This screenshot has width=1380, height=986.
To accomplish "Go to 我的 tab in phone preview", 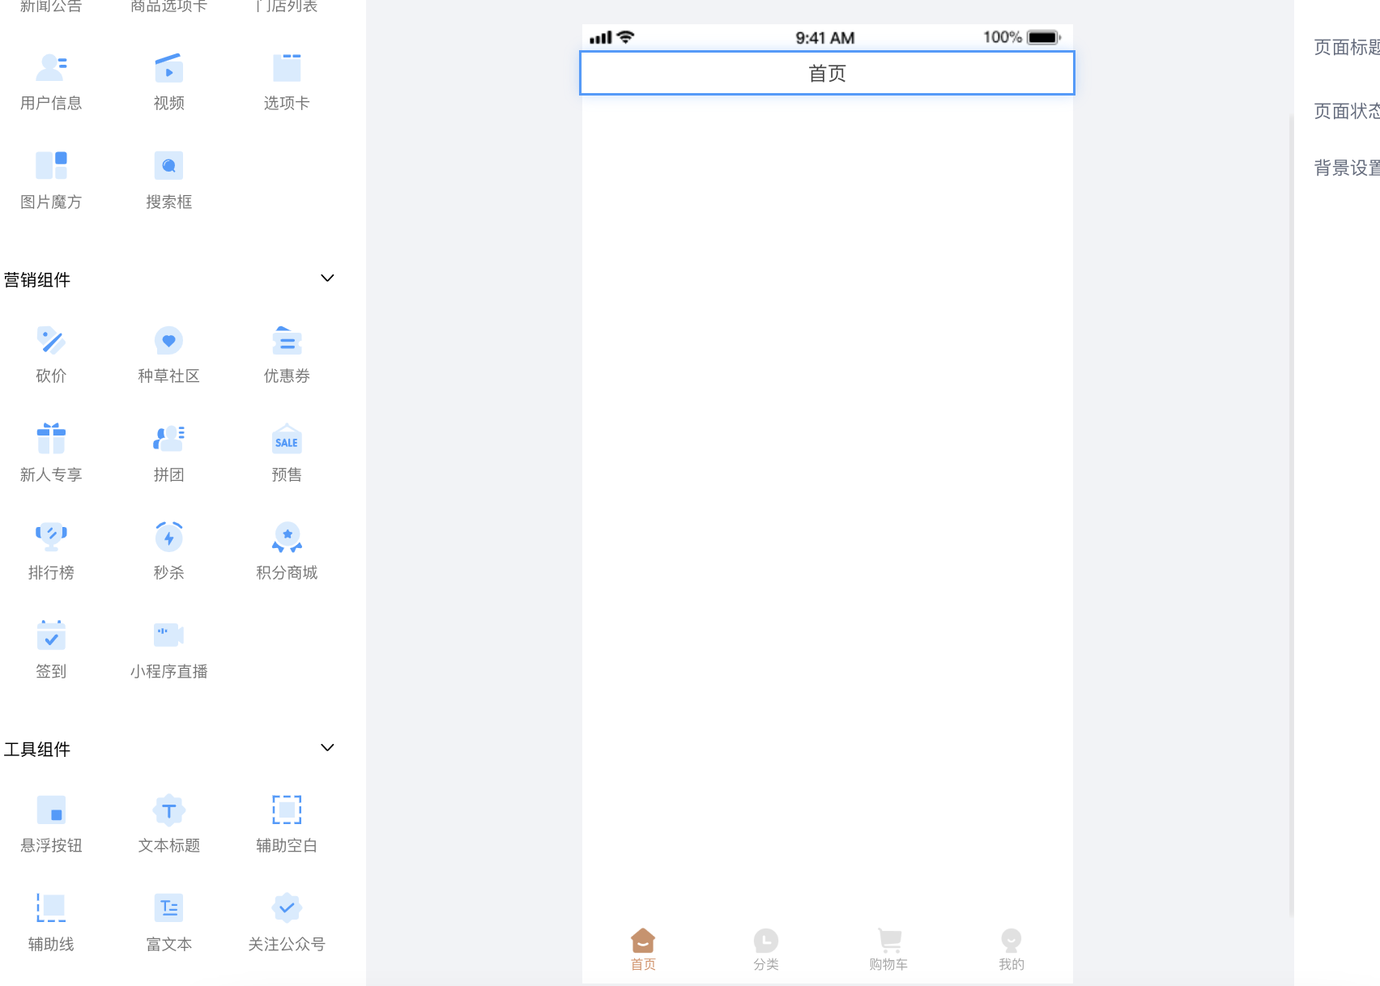I will 1012,950.
